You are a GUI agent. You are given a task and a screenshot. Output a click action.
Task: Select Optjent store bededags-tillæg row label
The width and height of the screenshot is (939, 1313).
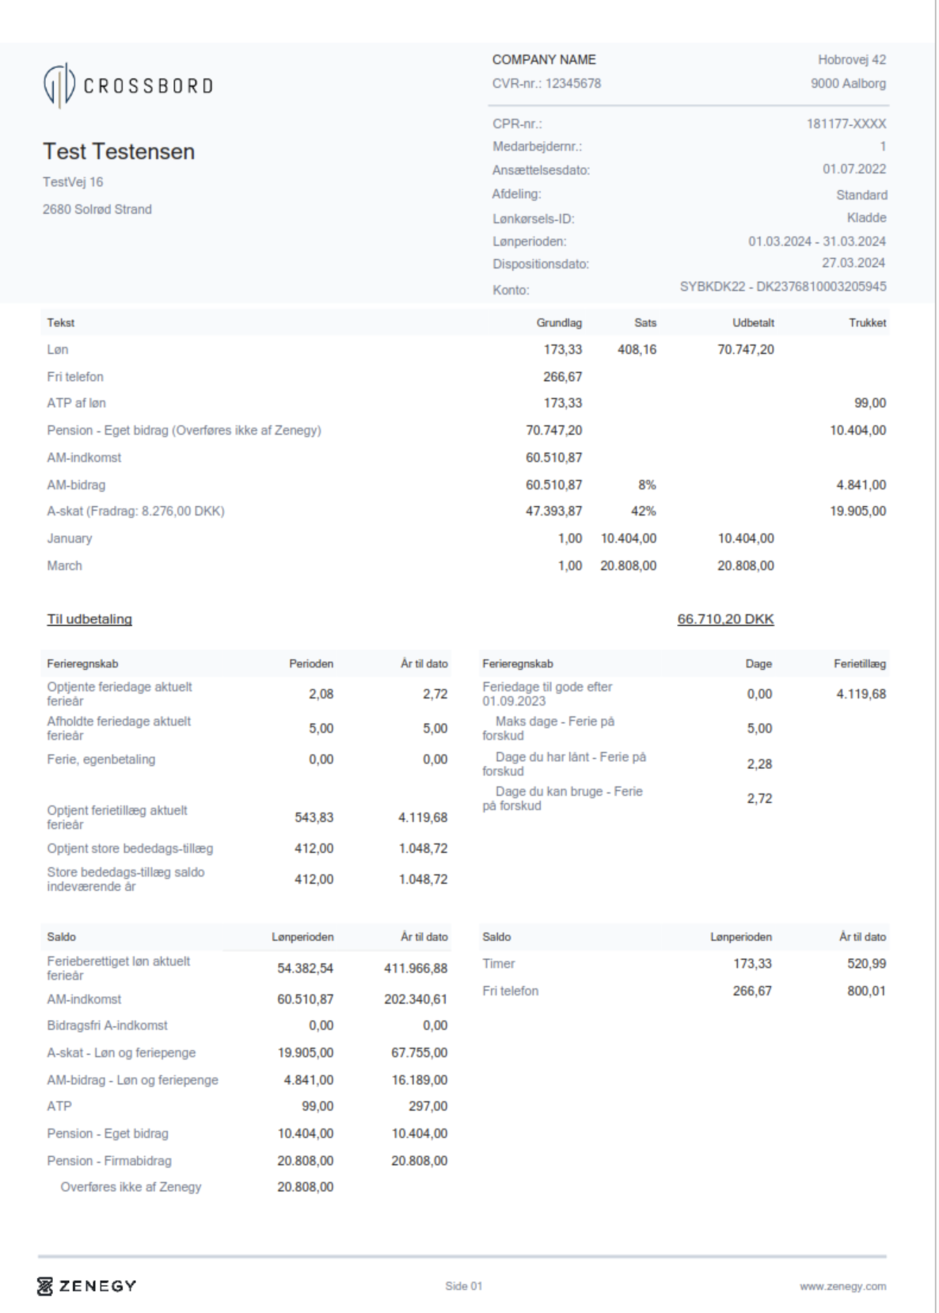point(130,848)
